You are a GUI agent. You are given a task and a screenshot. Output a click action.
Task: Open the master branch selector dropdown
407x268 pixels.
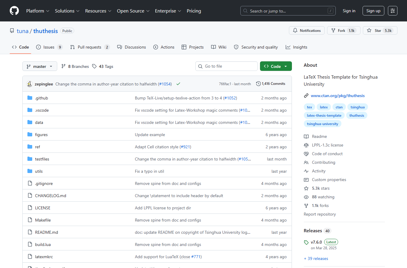pyautogui.click(x=40, y=66)
